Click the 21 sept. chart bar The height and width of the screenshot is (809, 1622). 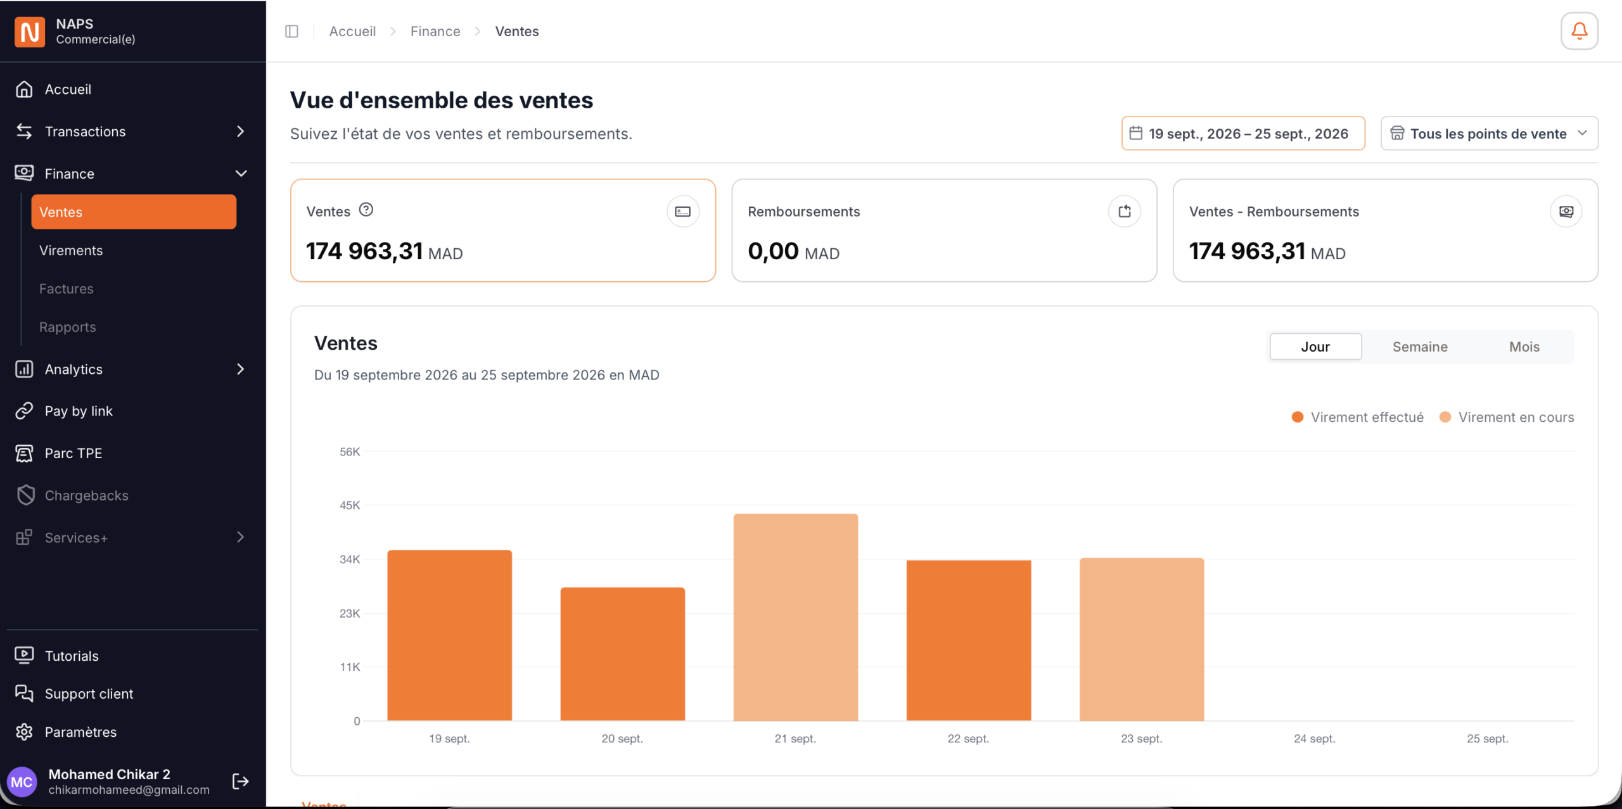[796, 617]
